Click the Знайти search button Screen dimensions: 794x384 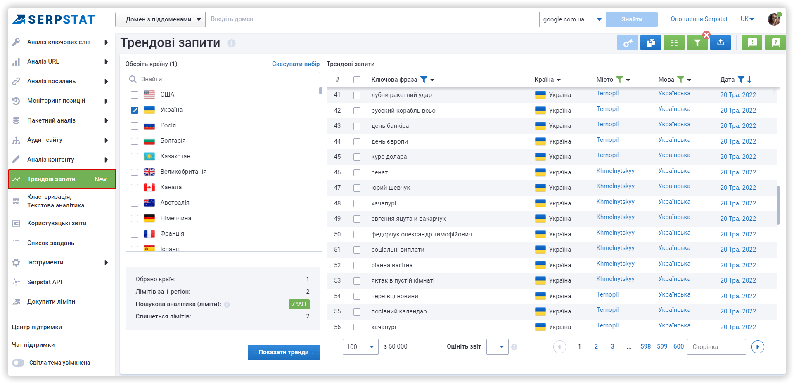point(632,19)
